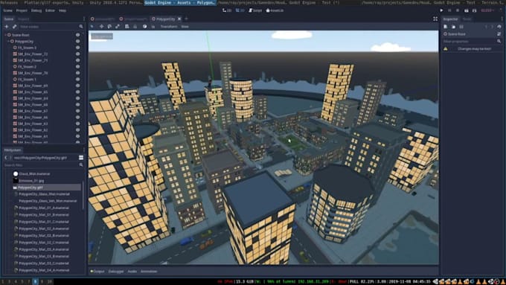Close the PolygonCity scene tab
Viewport: 506px width, 285px height.
pyautogui.click(x=179, y=19)
